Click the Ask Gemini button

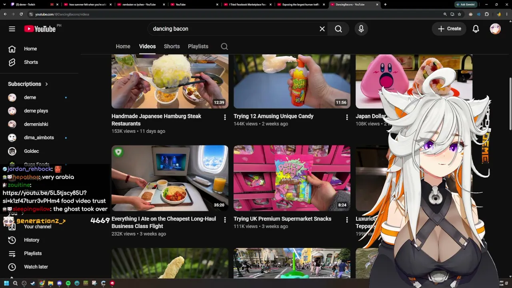466,4
